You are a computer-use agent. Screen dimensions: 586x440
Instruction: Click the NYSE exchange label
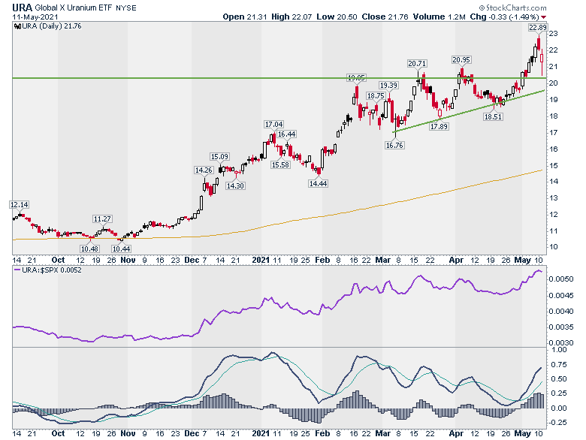pos(126,8)
